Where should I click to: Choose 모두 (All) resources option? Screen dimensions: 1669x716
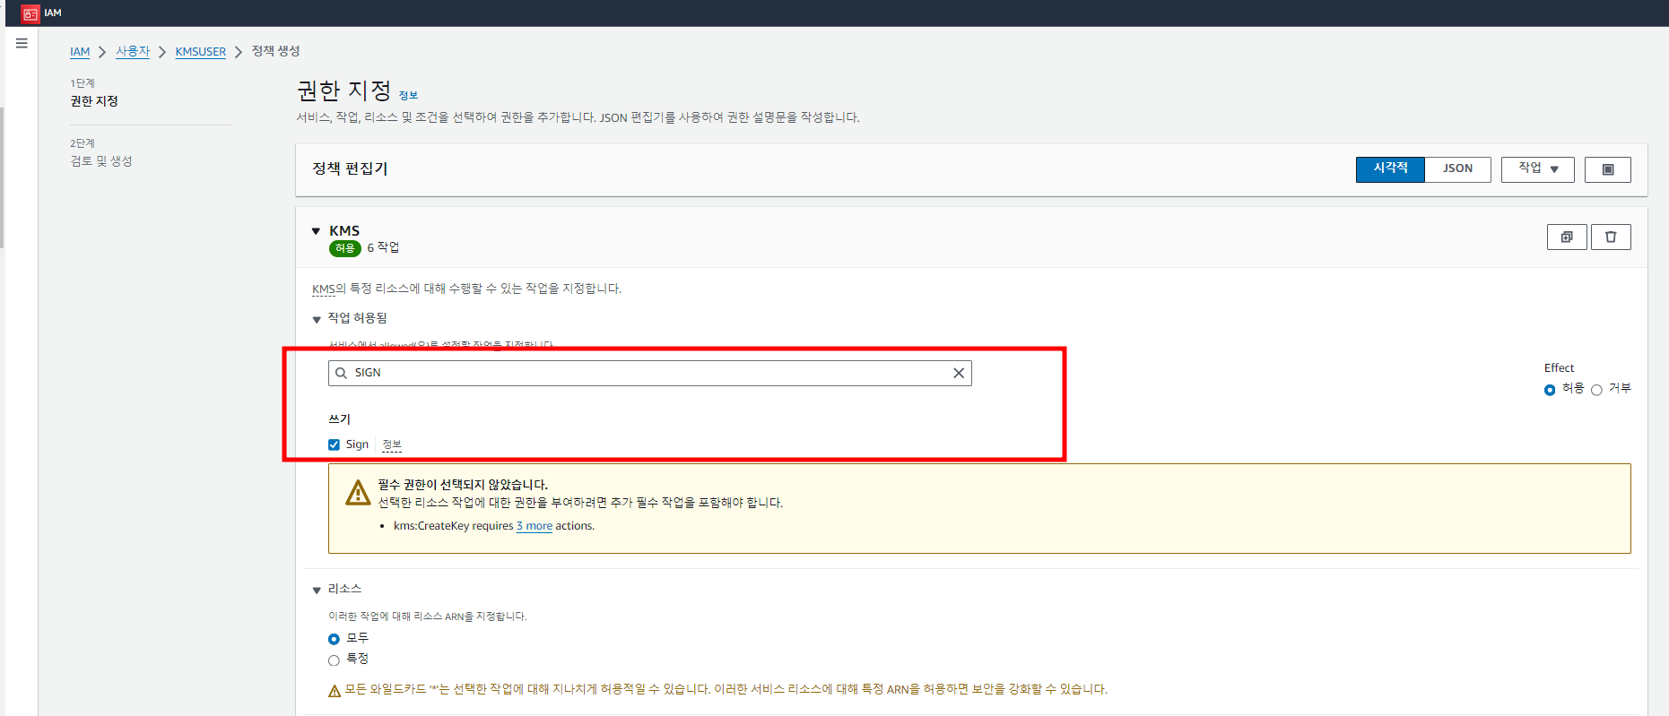click(334, 639)
